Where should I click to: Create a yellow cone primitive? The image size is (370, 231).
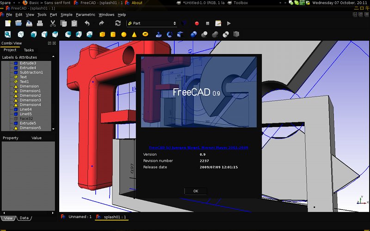coord(134,34)
